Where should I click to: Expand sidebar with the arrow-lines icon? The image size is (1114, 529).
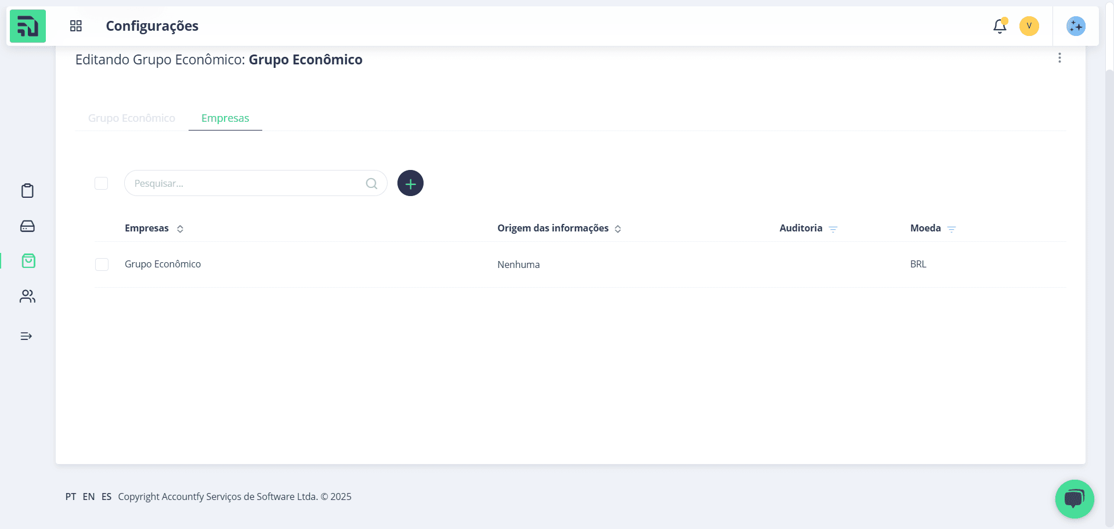pyautogui.click(x=26, y=336)
